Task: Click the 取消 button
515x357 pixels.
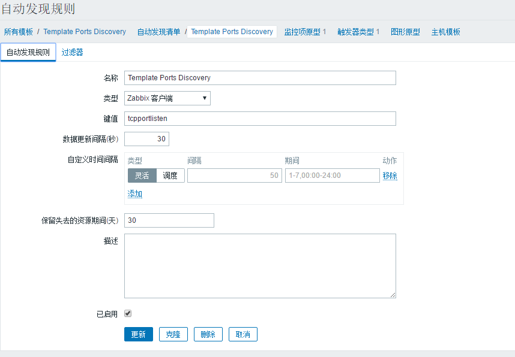Action: [242, 334]
